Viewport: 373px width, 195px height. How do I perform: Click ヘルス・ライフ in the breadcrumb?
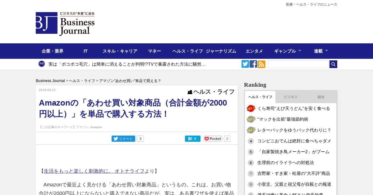[x=82, y=81]
